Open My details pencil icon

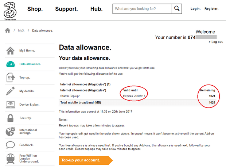(x=10, y=91)
